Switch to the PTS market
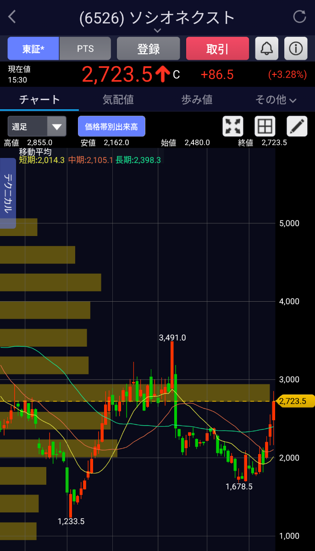 tap(85, 49)
